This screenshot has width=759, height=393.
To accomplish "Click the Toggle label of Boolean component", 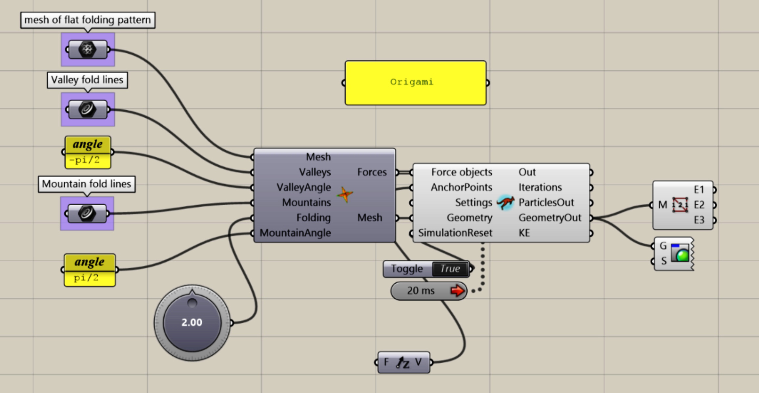I will tap(407, 269).
